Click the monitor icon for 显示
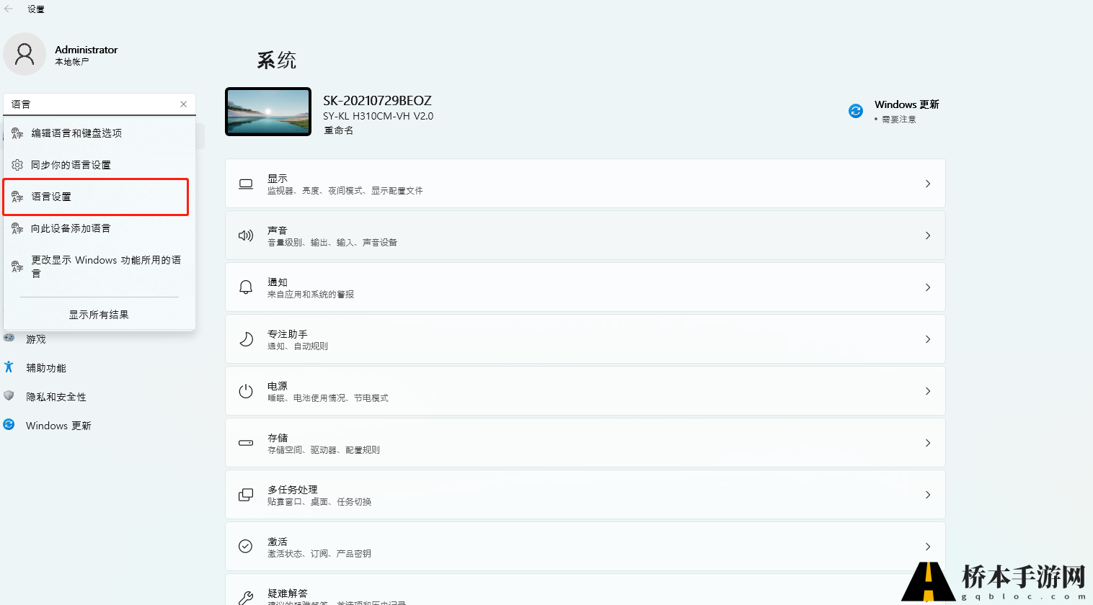1093x605 pixels. click(246, 184)
